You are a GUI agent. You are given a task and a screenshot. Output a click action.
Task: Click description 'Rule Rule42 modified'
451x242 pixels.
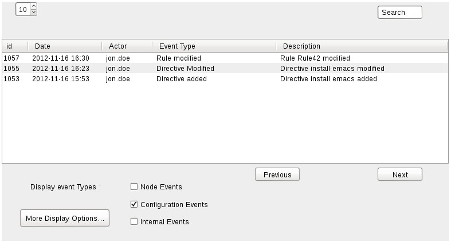315,58
